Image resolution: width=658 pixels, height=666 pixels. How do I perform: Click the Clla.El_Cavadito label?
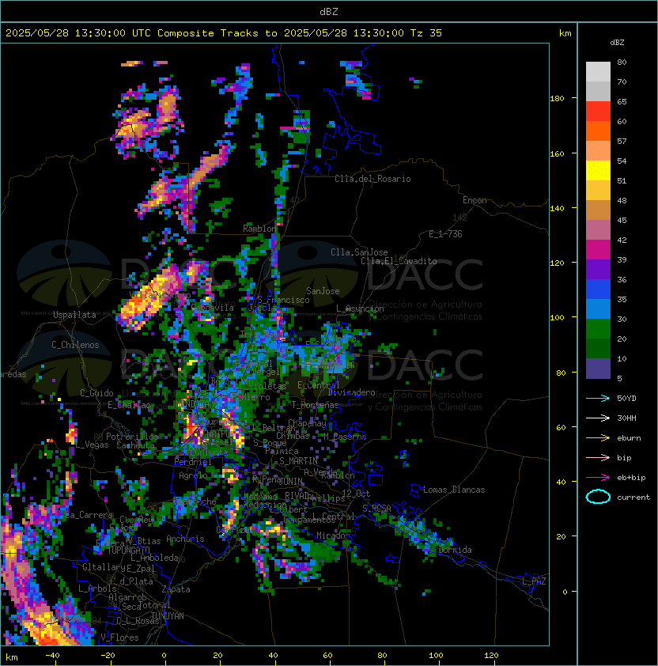(x=399, y=261)
